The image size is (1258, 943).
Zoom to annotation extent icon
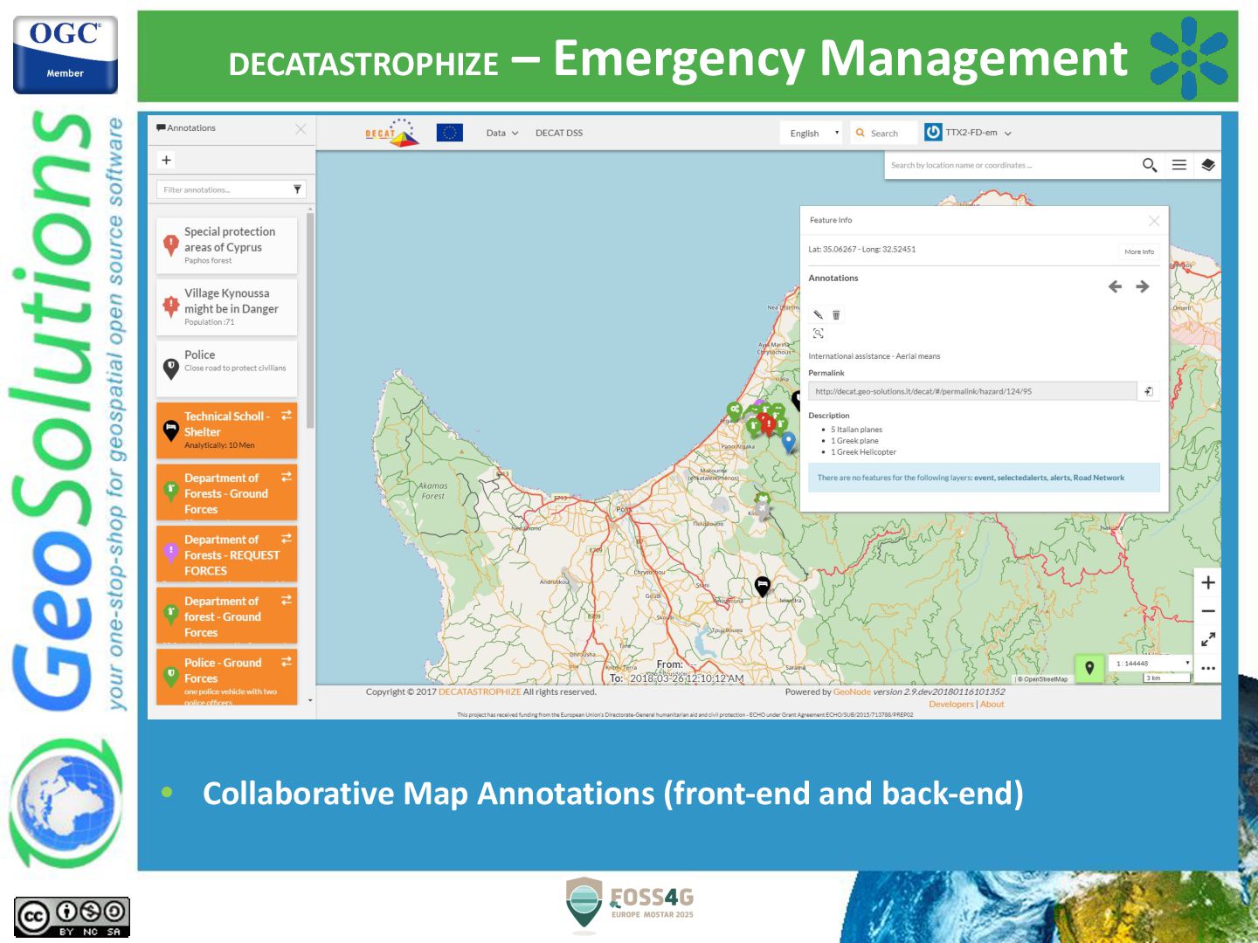tap(819, 334)
